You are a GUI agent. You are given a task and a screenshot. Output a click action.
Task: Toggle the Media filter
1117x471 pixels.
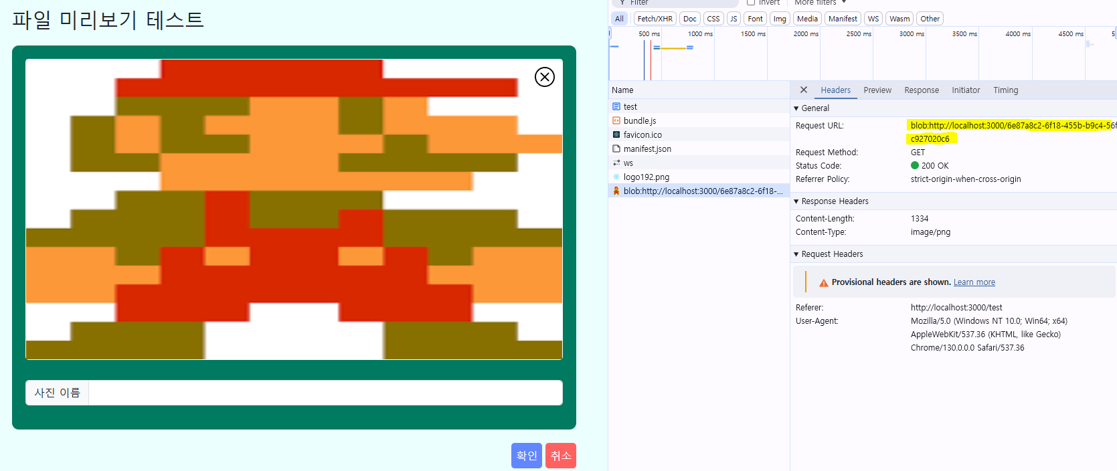tap(807, 19)
